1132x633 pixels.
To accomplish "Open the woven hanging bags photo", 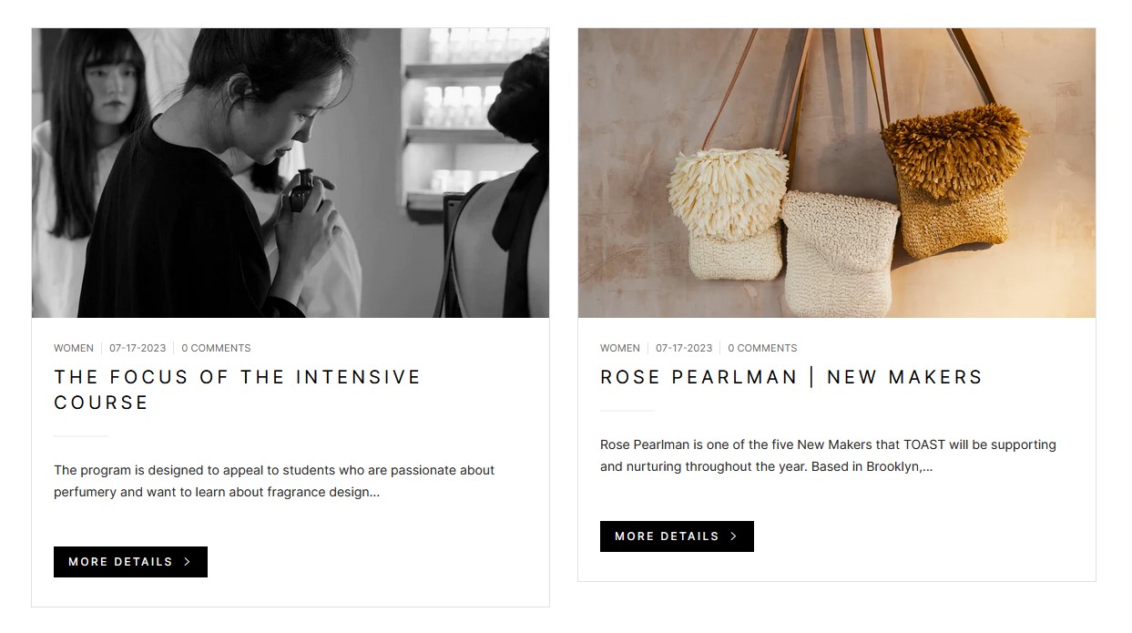I will [837, 173].
